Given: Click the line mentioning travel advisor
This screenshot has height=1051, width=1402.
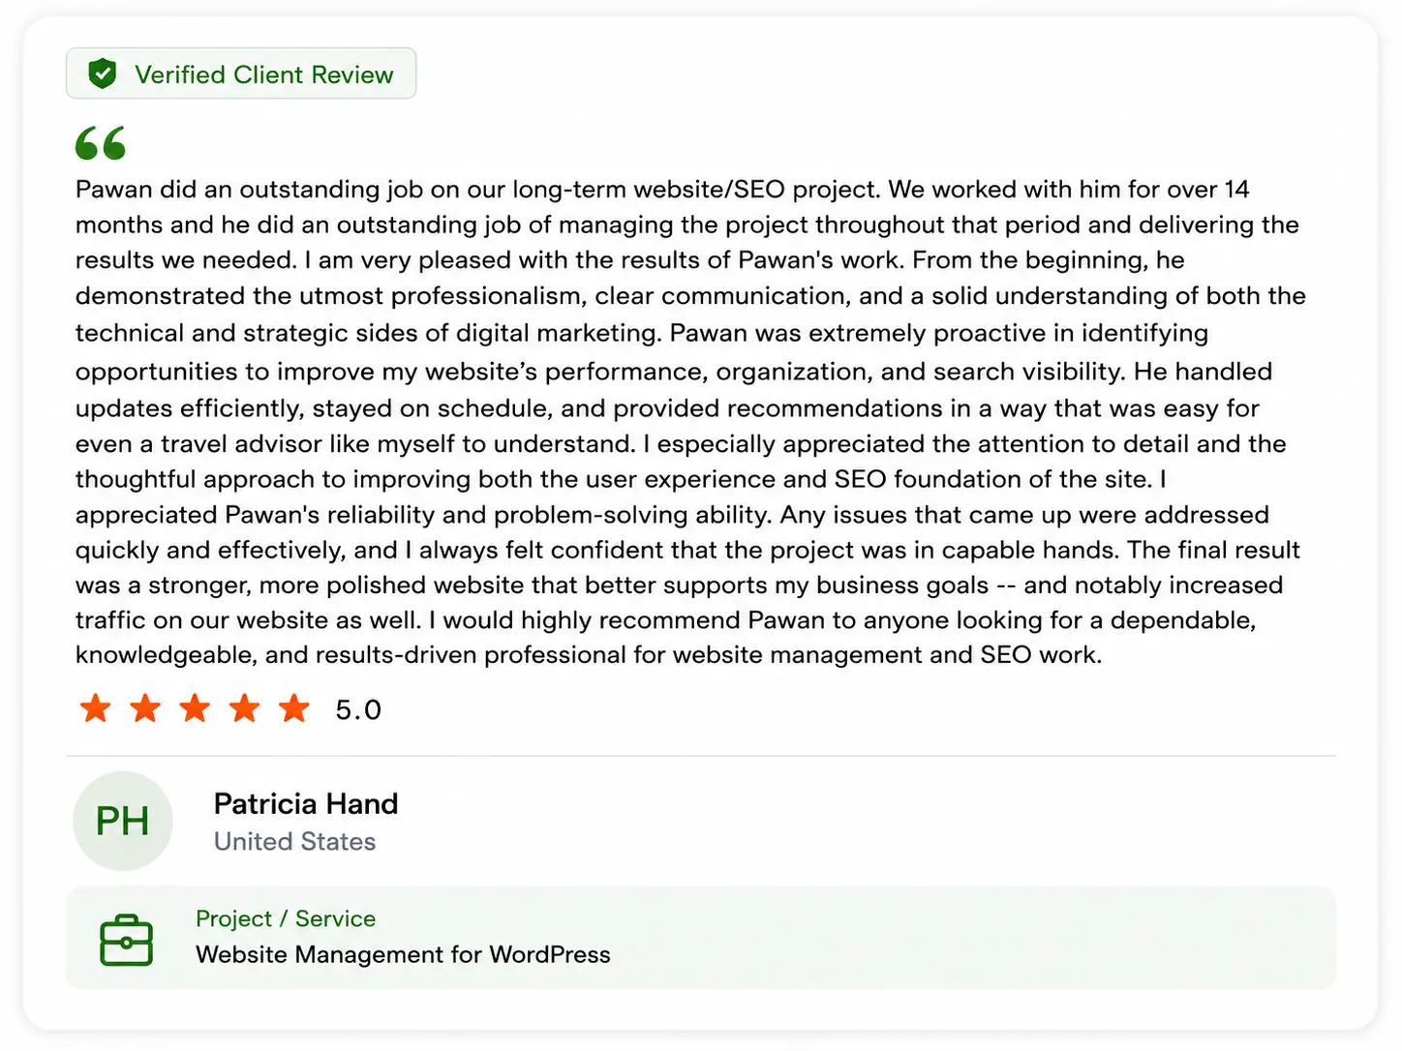Looking at the screenshot, I should click(681, 443).
